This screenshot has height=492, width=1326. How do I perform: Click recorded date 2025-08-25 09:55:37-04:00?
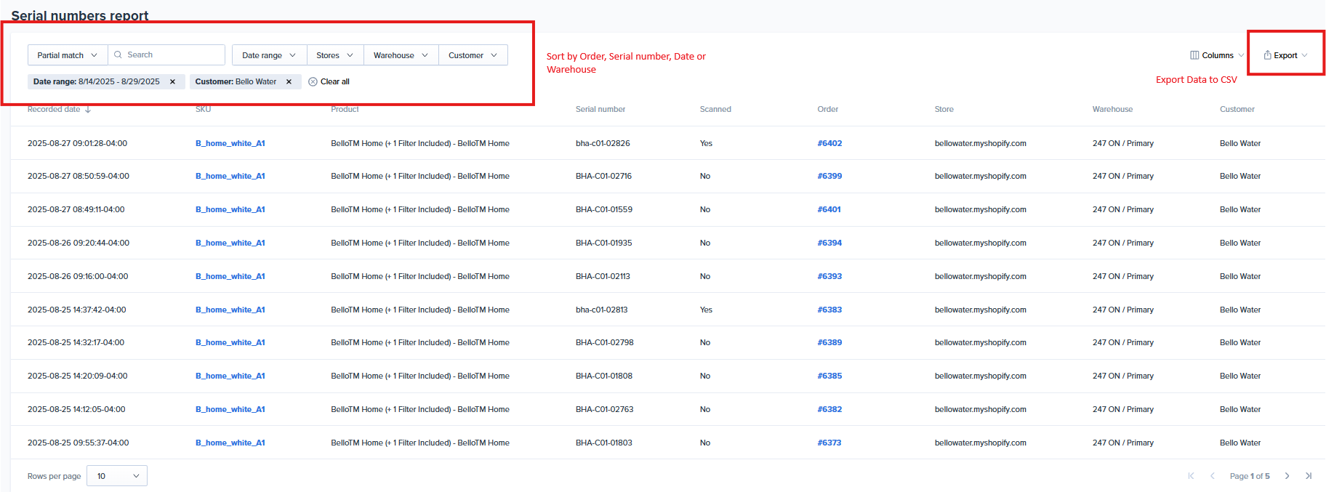[x=78, y=443]
